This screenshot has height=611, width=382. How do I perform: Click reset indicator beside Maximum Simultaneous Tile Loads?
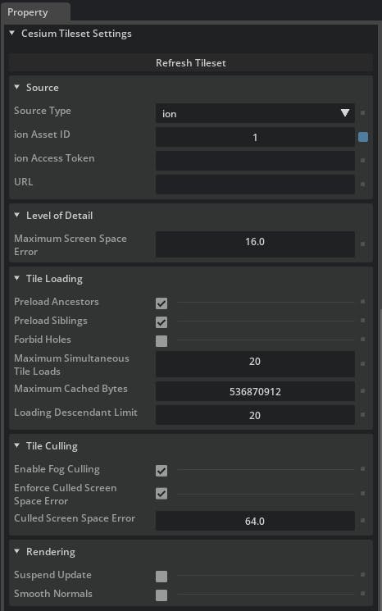pos(362,363)
